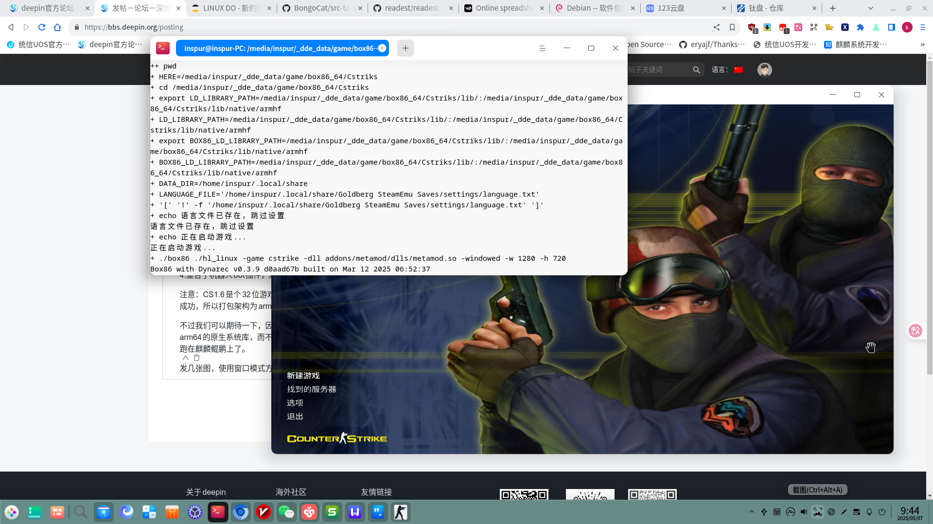
Task: Open a new browser tab
Action: coord(833,8)
